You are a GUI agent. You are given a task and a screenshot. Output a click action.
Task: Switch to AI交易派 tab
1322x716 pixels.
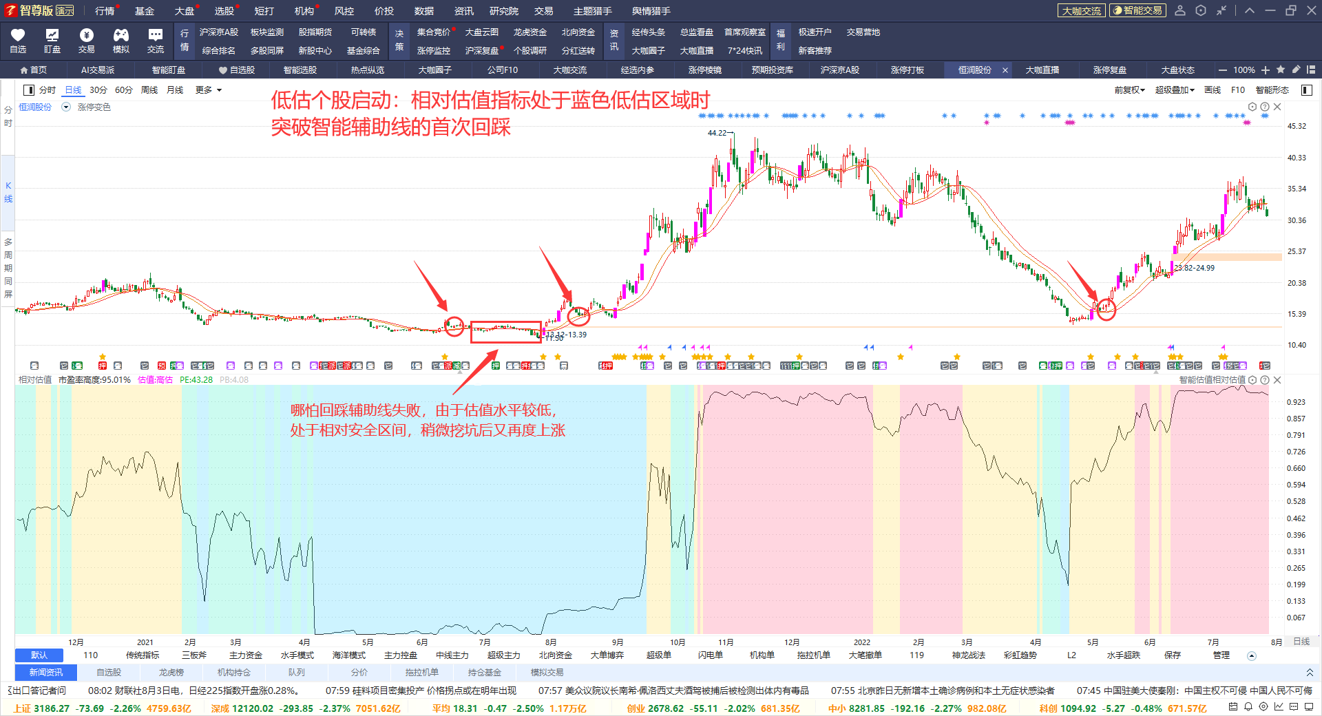pos(98,70)
